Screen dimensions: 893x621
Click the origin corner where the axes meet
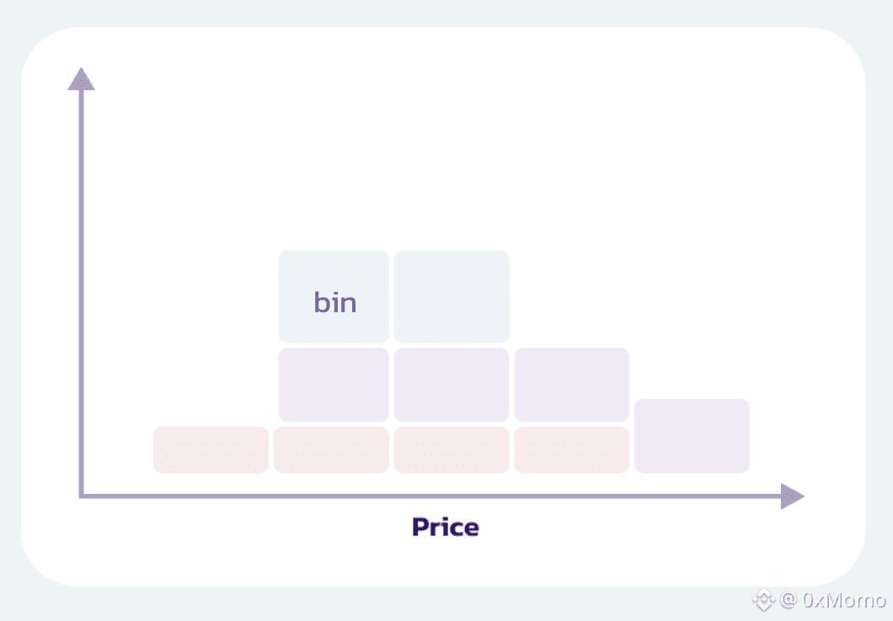pos(81,496)
